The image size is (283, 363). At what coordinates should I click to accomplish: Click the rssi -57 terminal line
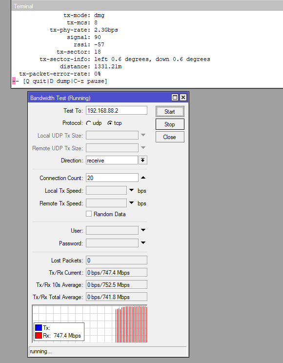point(89,44)
